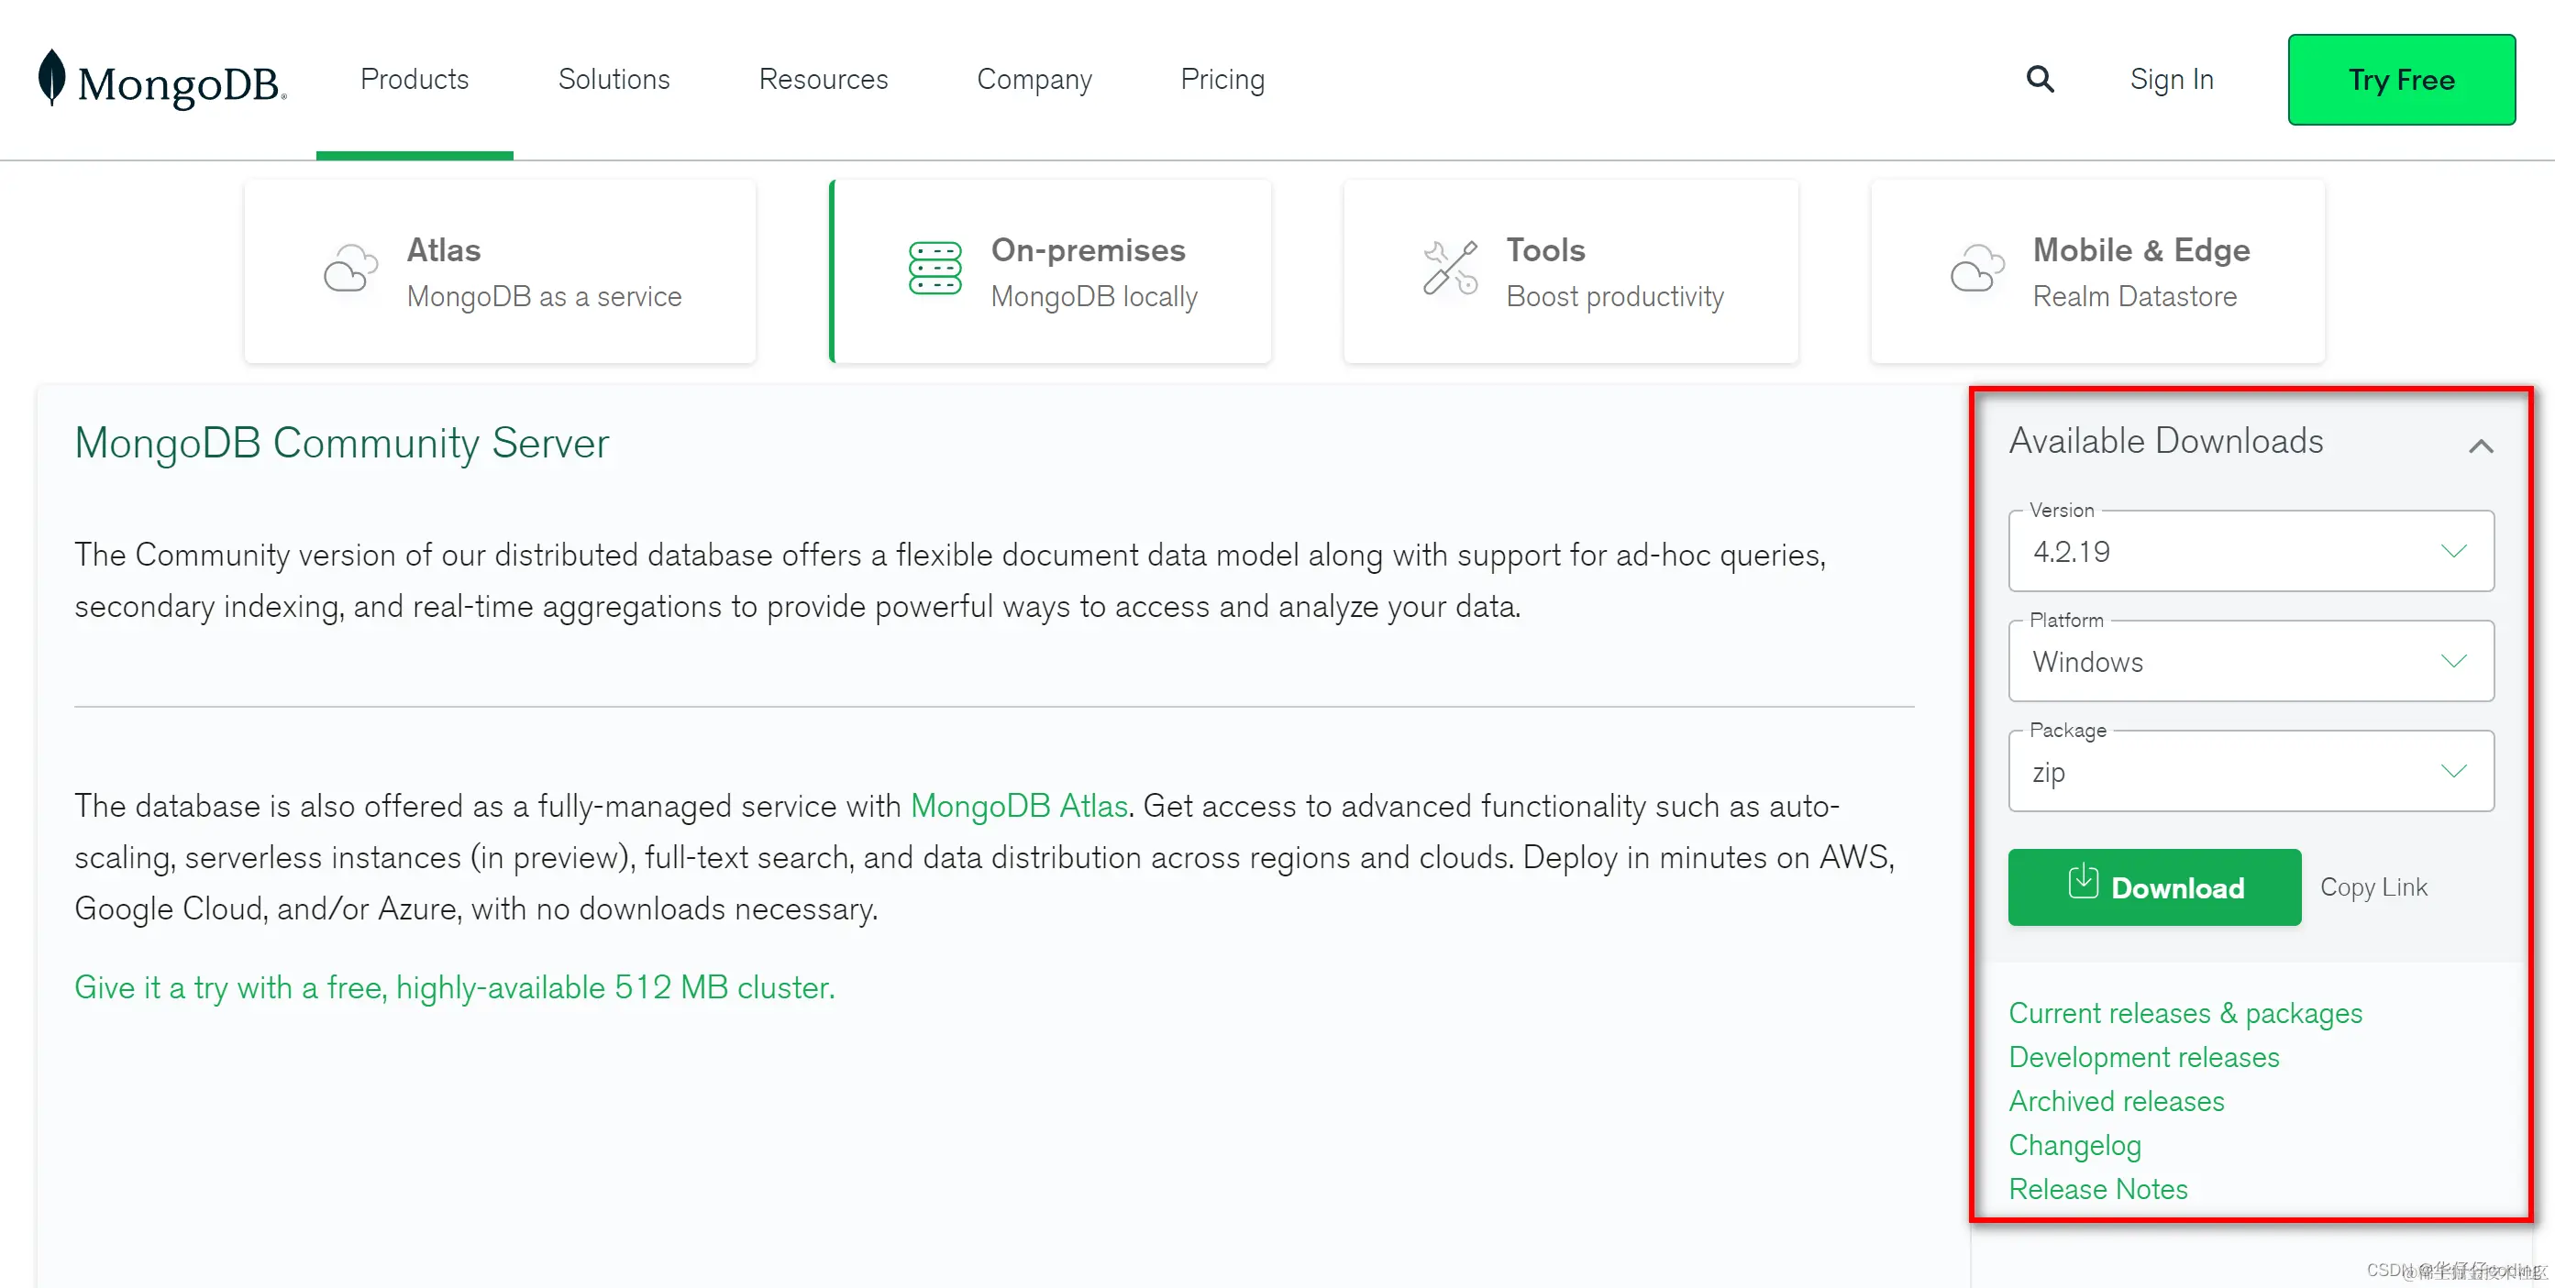Image resolution: width=2555 pixels, height=1288 pixels.
Task: Collapse the Available Downloads panel
Action: (x=2480, y=446)
